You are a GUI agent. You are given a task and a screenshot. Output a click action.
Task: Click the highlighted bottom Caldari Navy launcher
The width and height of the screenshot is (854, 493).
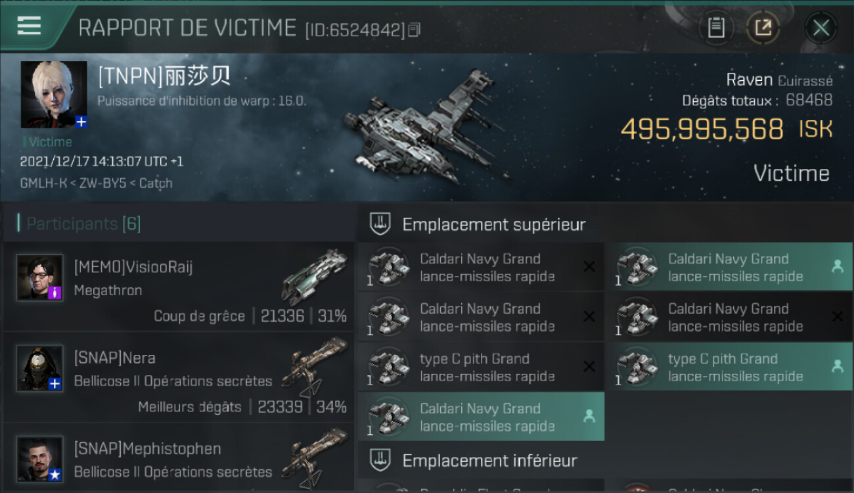point(482,417)
